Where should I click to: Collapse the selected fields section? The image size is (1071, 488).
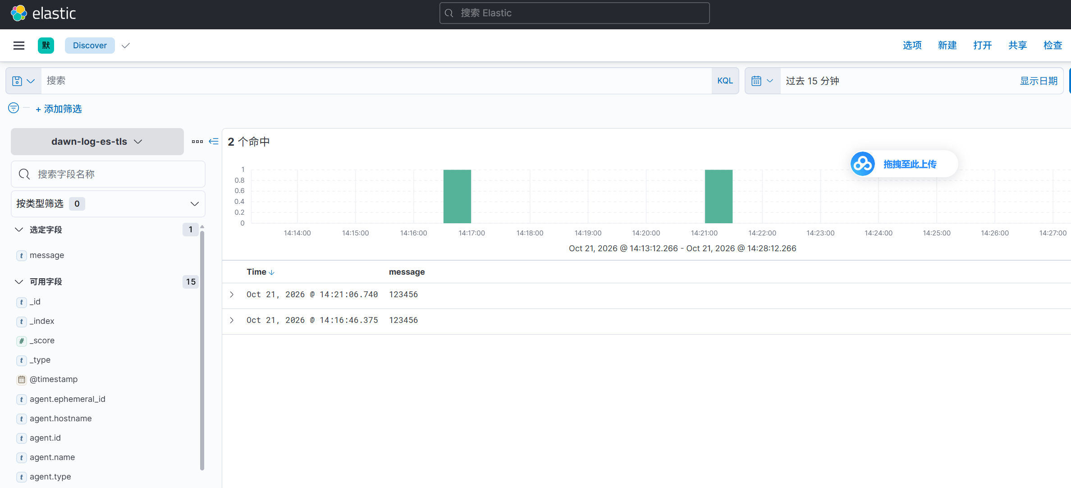[19, 230]
